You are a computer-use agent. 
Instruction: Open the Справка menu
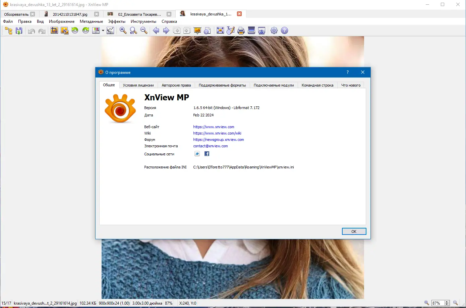pyautogui.click(x=169, y=21)
